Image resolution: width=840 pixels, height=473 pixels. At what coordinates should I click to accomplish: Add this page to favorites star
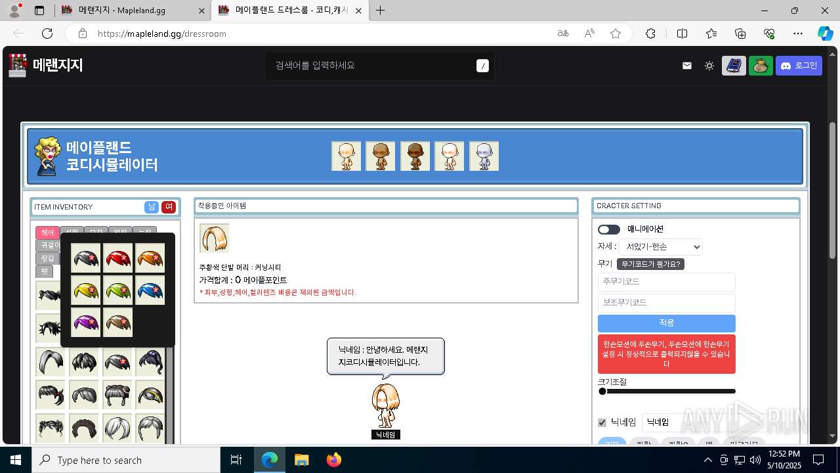click(x=616, y=34)
